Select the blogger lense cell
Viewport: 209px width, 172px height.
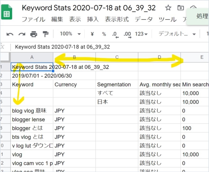tap(32, 120)
